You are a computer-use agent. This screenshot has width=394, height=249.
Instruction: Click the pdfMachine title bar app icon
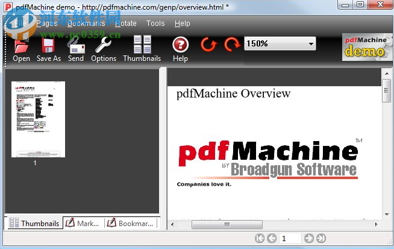pyautogui.click(x=8, y=7)
